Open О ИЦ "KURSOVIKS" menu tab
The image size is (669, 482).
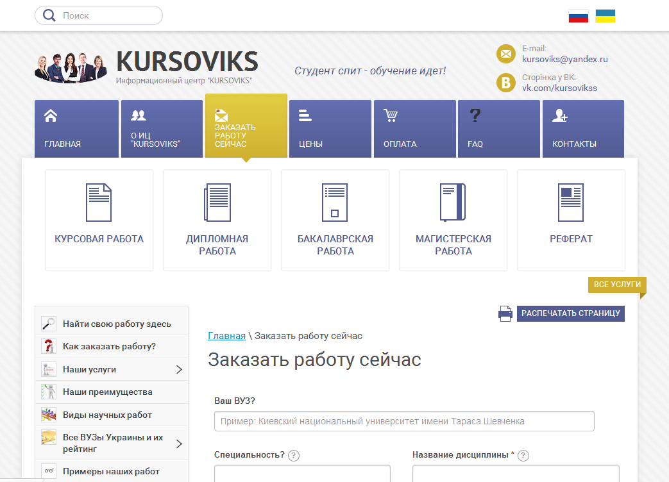coord(162,129)
